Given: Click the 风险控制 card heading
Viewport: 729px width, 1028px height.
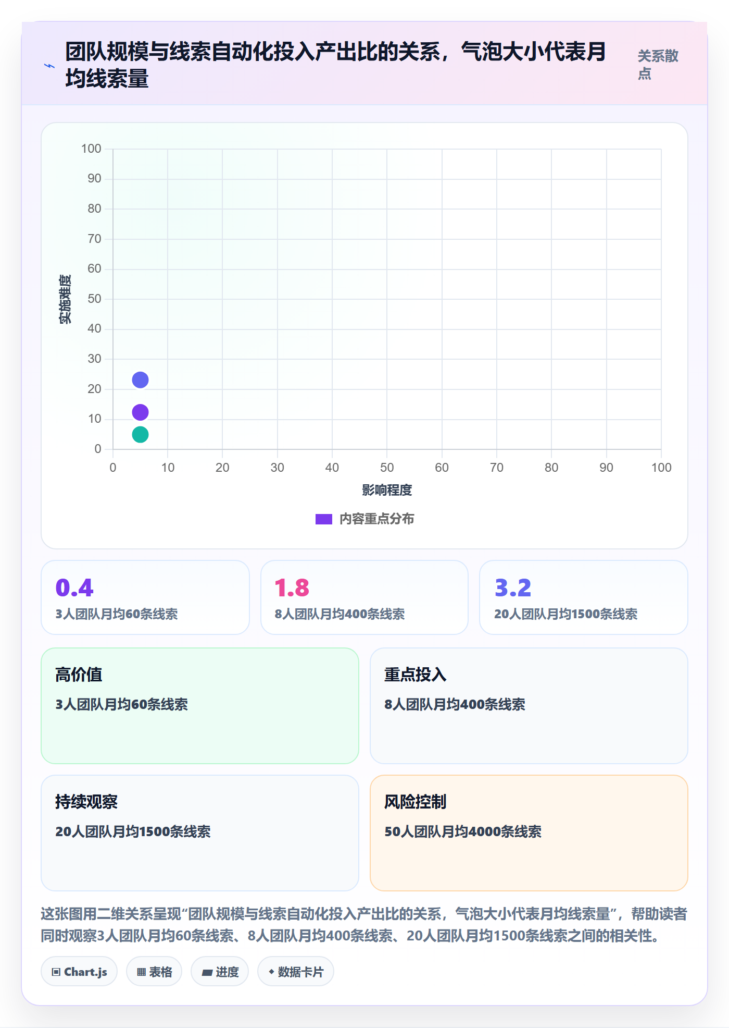Looking at the screenshot, I should click(x=416, y=802).
